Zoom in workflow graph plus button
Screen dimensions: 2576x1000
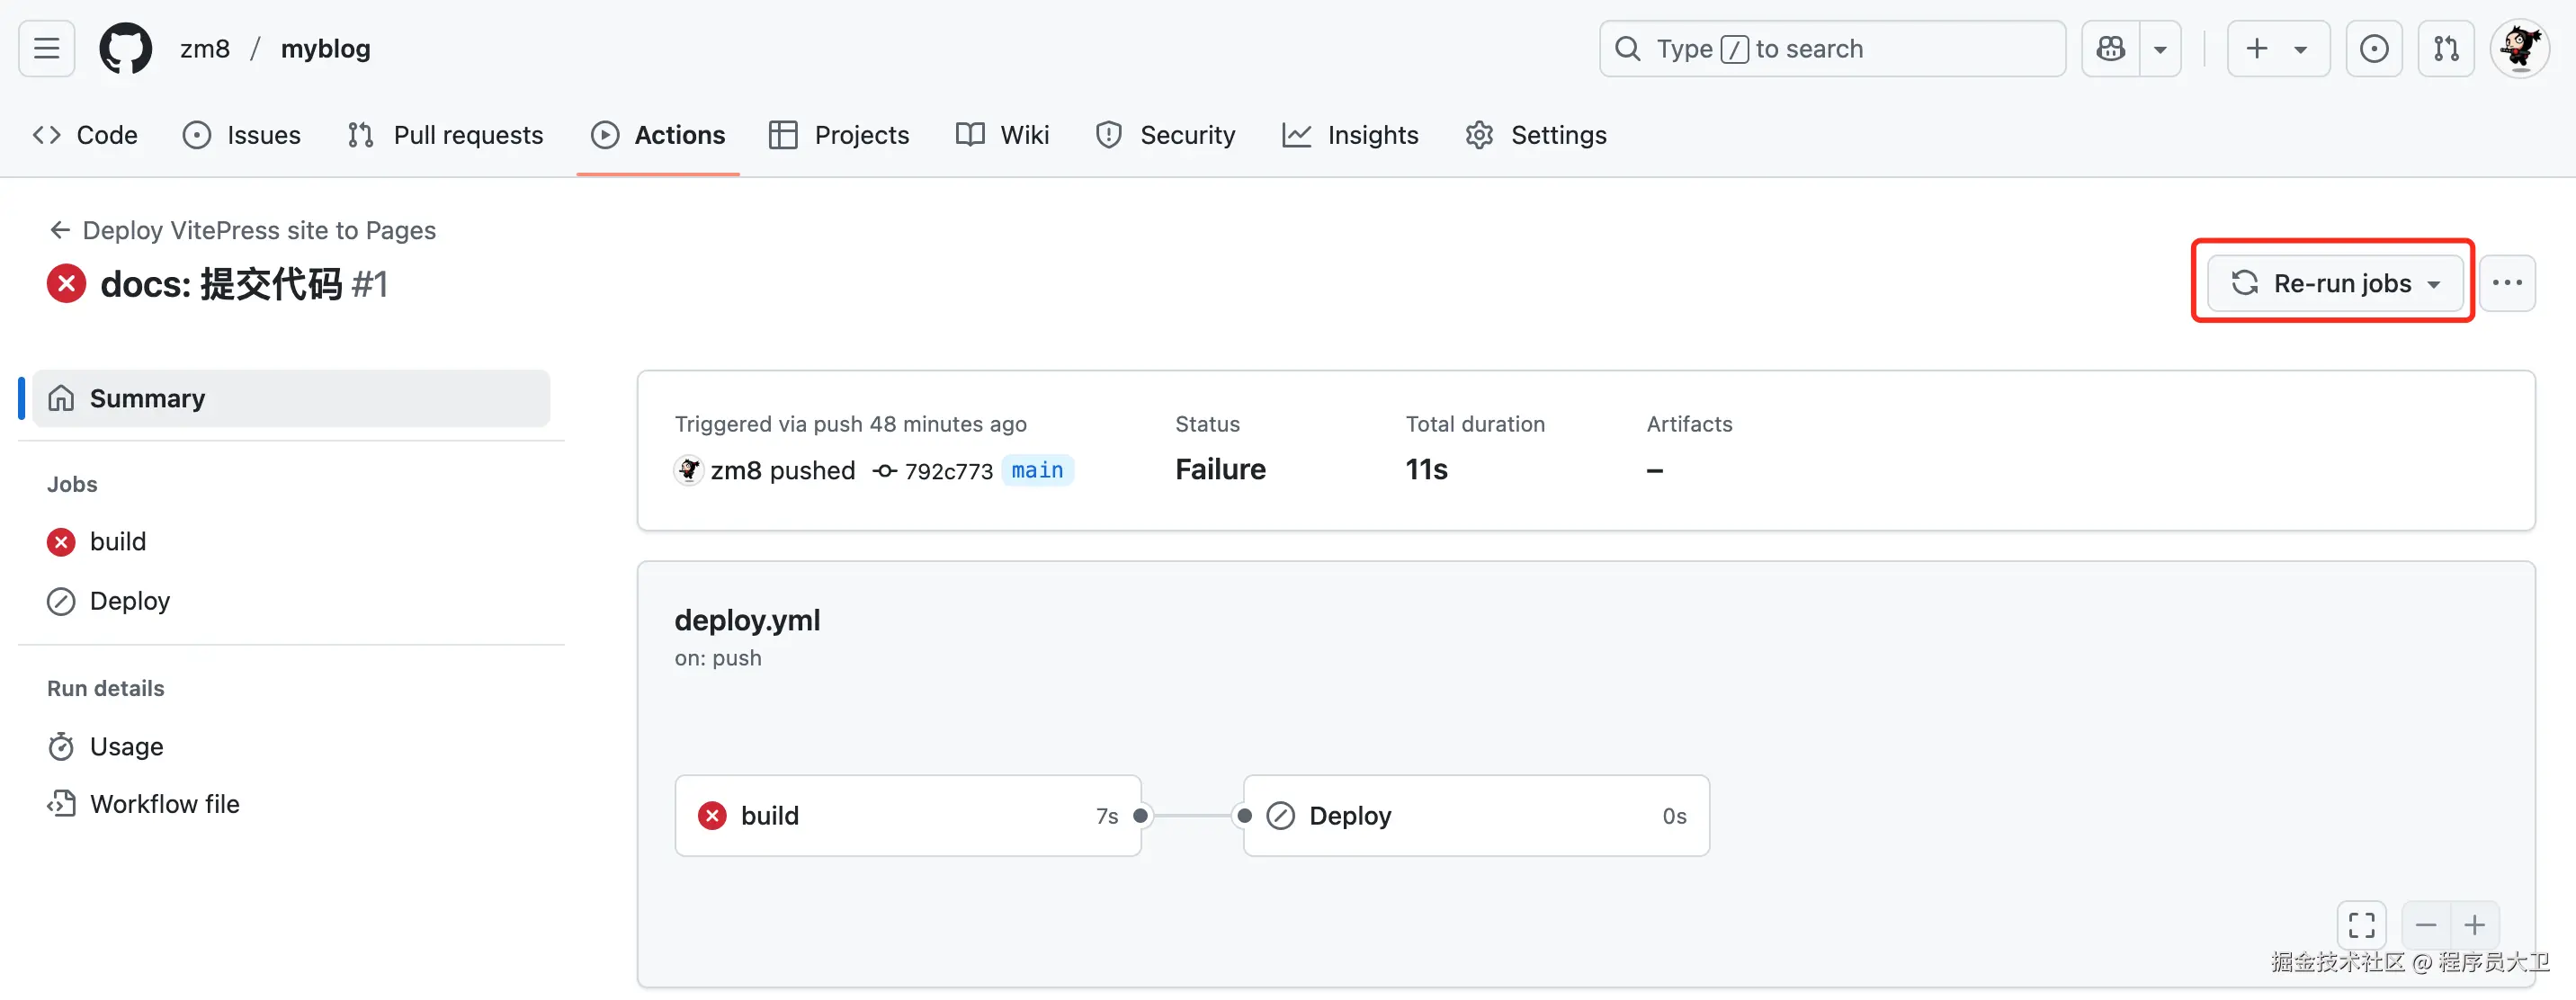[x=2474, y=925]
